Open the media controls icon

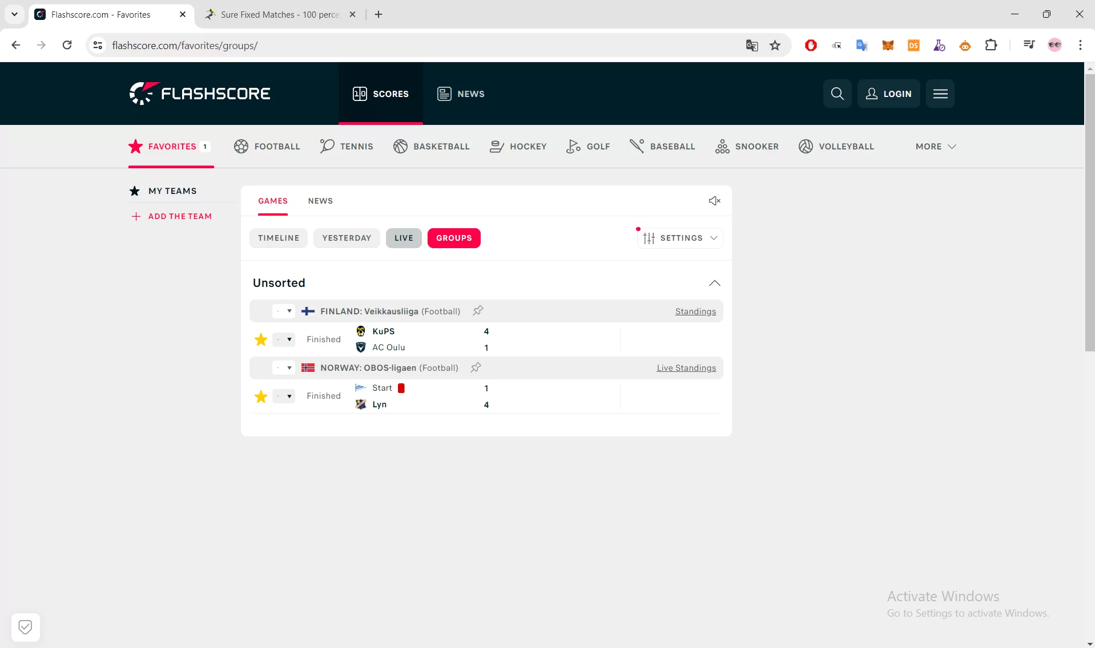pos(1029,45)
